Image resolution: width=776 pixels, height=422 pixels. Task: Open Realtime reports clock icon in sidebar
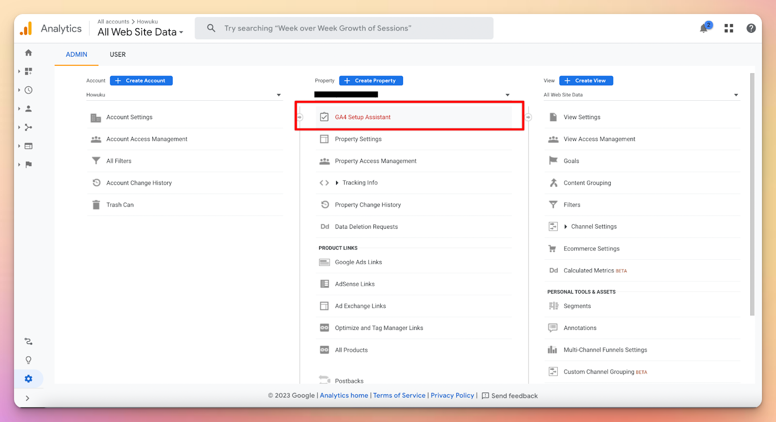[x=29, y=90]
